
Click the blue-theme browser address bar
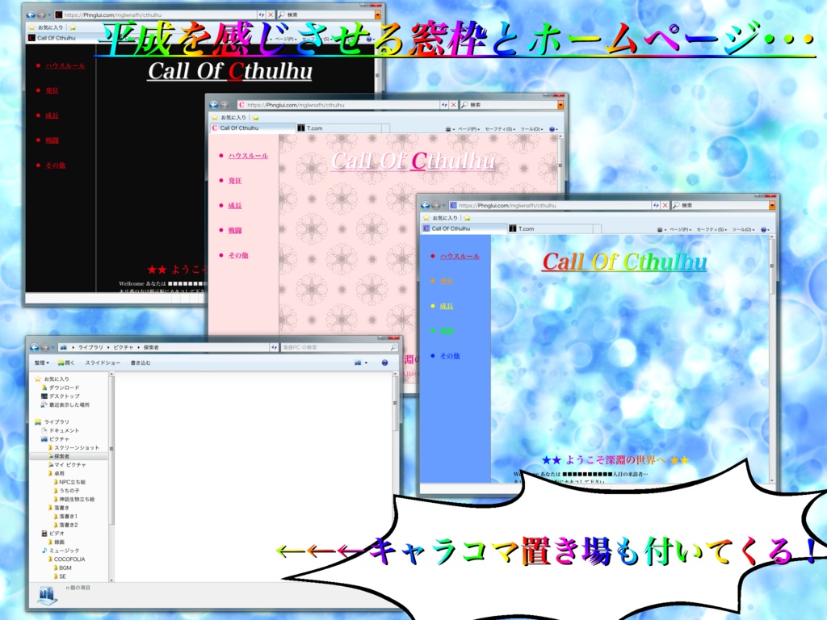pyautogui.click(x=549, y=205)
